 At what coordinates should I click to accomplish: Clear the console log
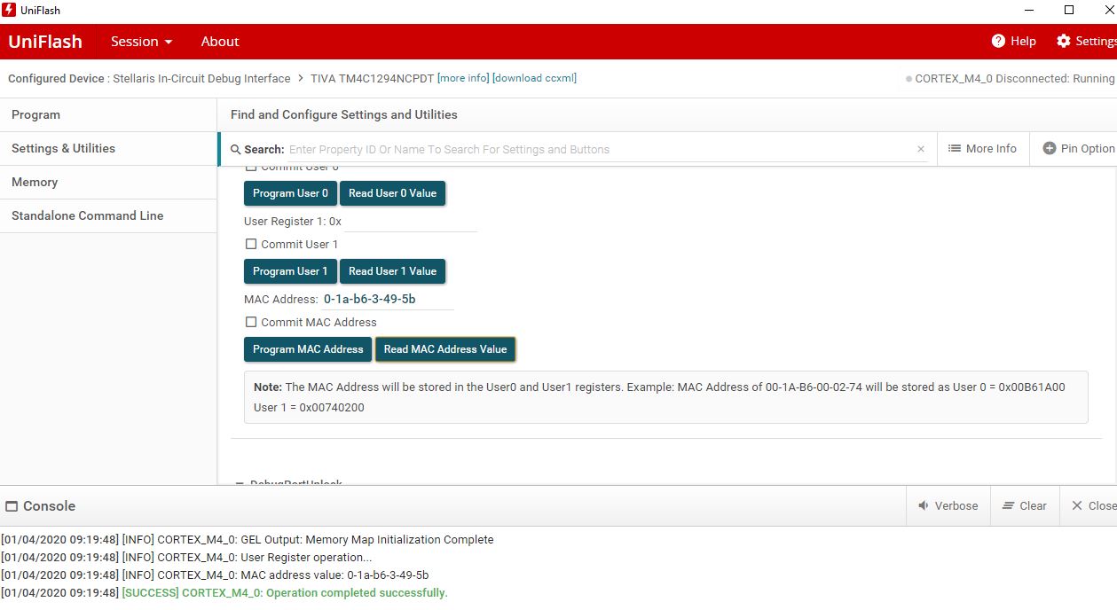pyautogui.click(x=1024, y=505)
